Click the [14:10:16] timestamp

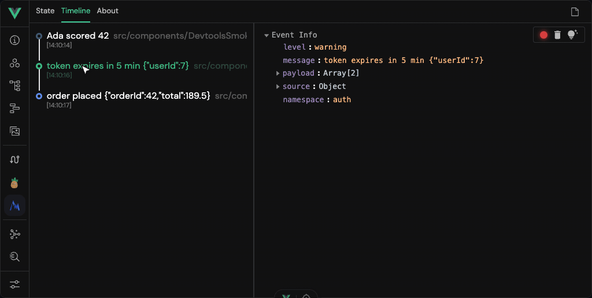(60, 76)
